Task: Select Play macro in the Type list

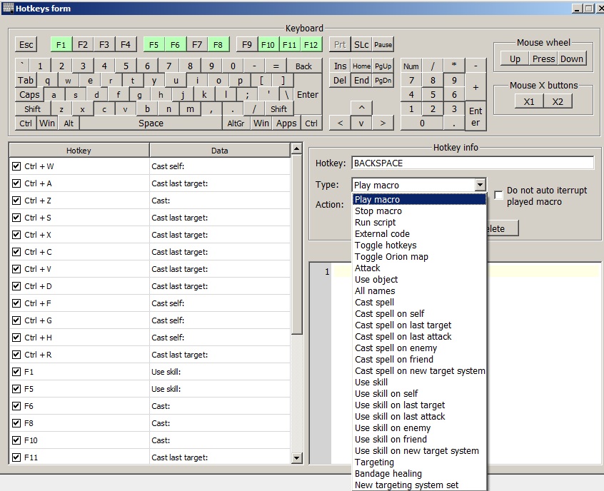Action: click(x=419, y=200)
